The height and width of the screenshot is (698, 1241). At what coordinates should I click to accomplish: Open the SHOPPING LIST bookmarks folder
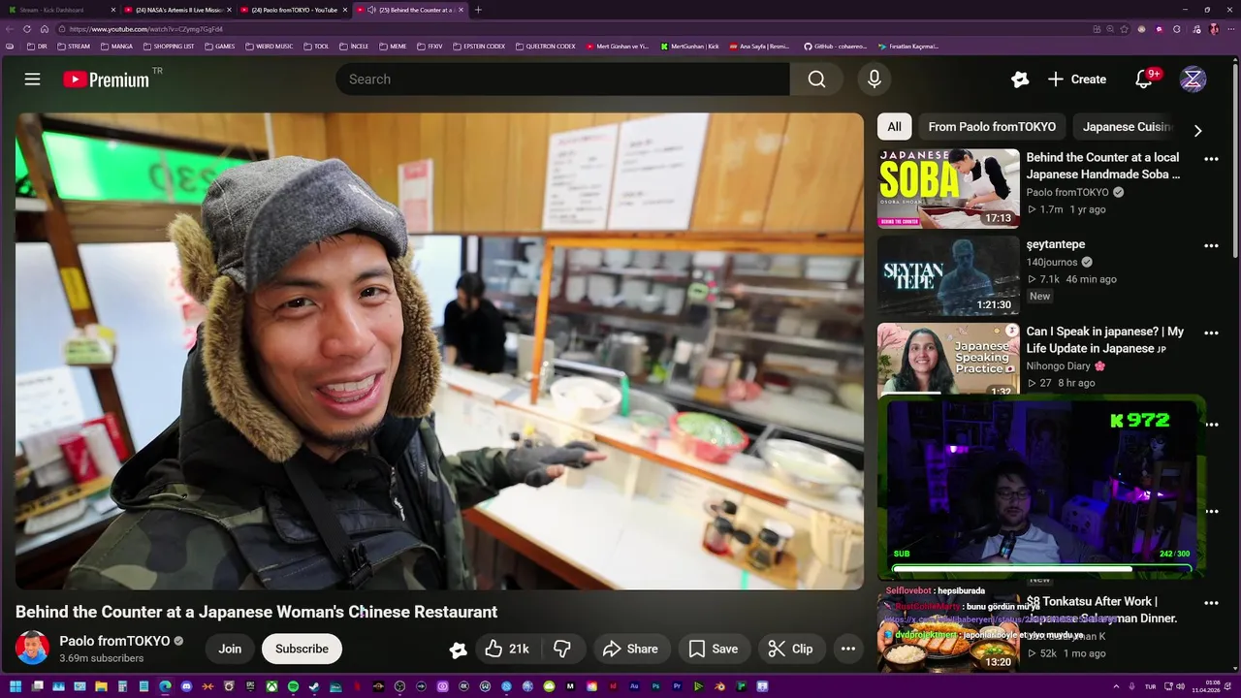(168, 46)
